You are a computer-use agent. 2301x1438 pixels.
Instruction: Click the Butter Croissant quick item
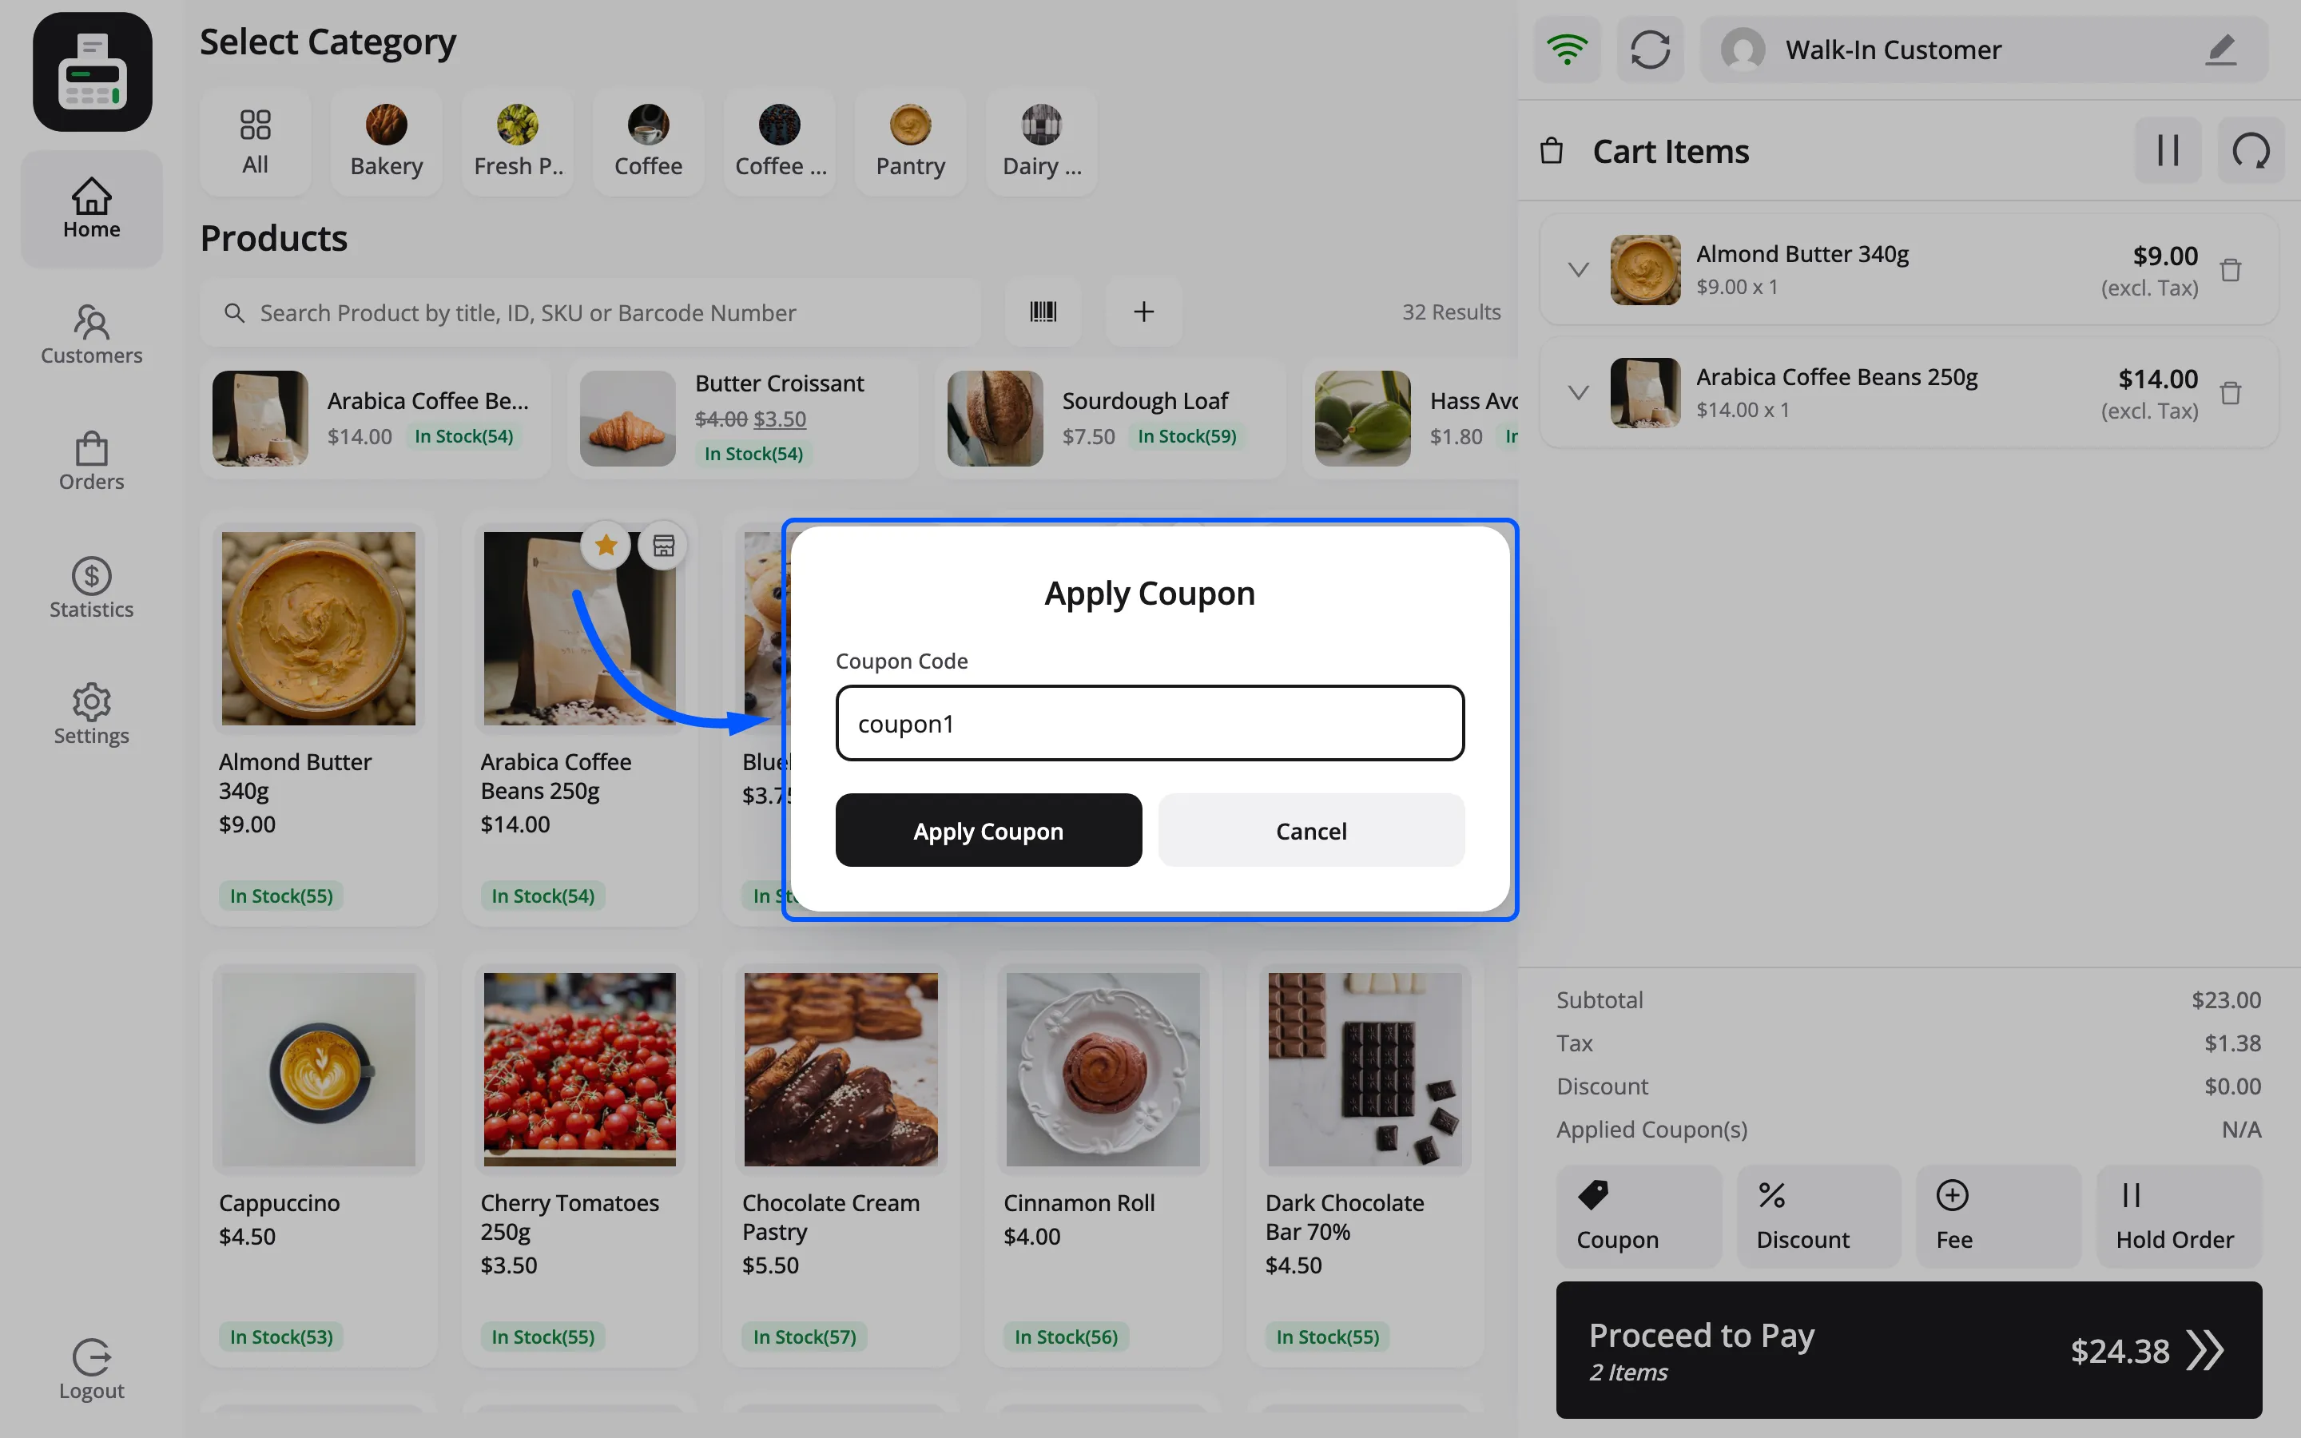click(x=742, y=419)
